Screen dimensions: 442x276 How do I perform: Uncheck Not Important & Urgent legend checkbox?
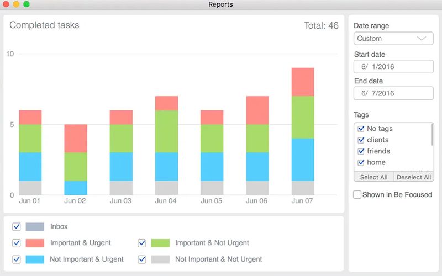[x=17, y=259]
